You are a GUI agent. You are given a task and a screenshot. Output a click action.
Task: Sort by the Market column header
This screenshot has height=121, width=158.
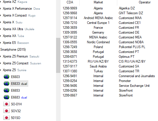(98, 2)
